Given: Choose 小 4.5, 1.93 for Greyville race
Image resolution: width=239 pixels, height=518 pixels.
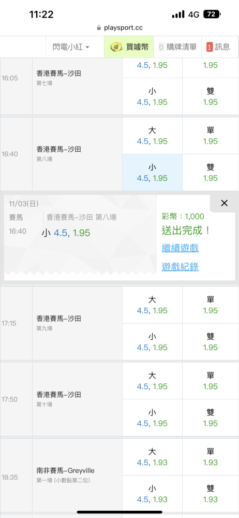Looking at the screenshot, I should click(x=152, y=494).
